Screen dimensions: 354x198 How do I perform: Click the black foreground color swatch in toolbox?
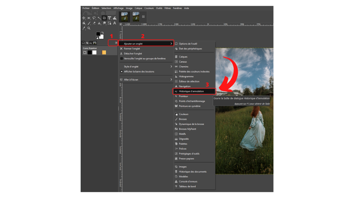pyautogui.click(x=98, y=34)
